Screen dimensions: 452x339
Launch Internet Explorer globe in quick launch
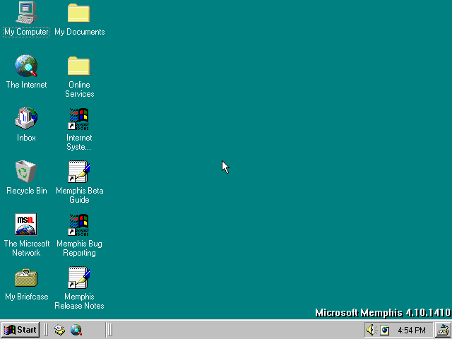(76, 330)
